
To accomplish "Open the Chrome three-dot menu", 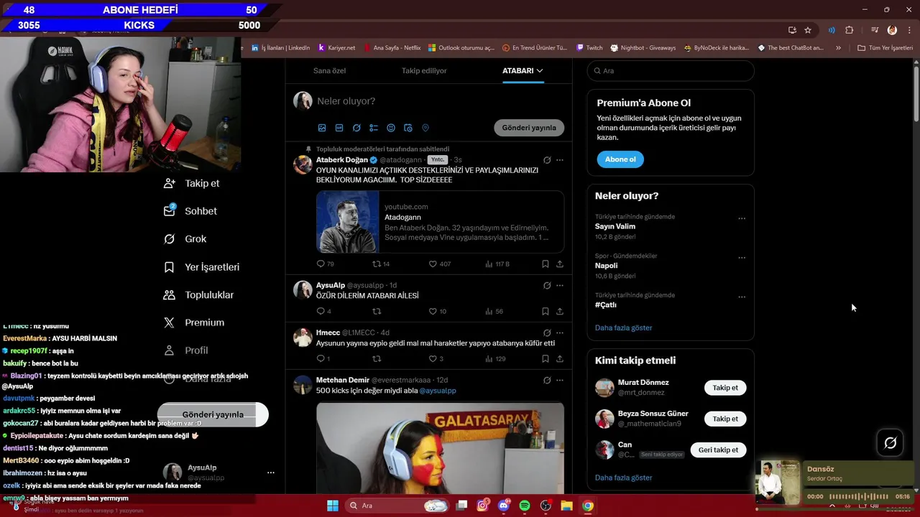I will tap(909, 30).
